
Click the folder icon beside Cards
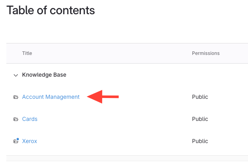[x=16, y=119]
